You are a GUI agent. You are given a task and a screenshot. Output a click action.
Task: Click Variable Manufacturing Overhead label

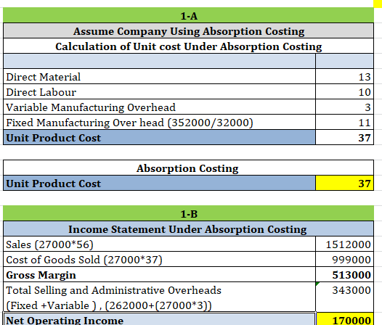(x=159, y=107)
